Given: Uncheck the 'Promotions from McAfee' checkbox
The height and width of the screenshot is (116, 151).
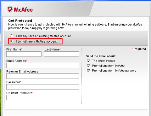Looking at the screenshot, I should (88, 66).
